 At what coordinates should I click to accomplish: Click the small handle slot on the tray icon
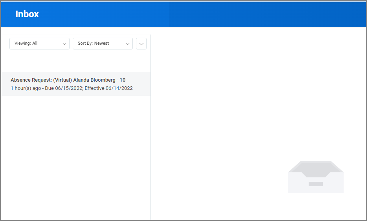(x=316, y=184)
